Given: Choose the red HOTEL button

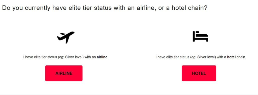Looking at the screenshot, I should (199, 73).
